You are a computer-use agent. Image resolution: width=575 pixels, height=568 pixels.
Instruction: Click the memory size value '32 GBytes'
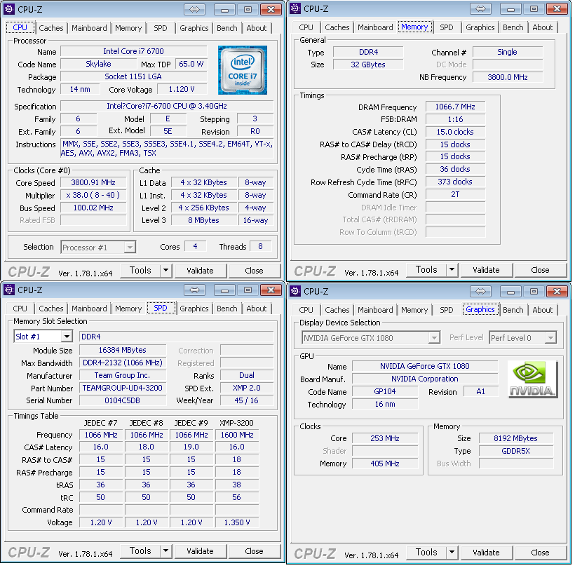(368, 65)
